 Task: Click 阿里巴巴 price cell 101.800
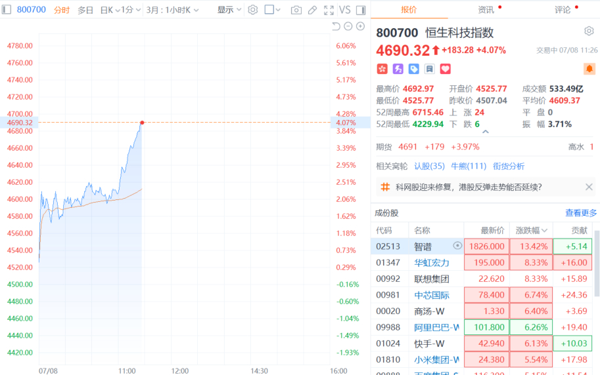486,327
